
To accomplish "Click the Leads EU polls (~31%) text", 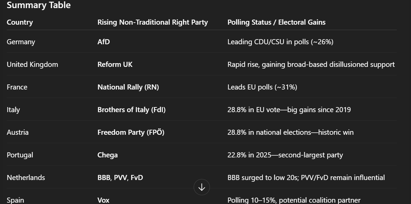I will point(262,87).
